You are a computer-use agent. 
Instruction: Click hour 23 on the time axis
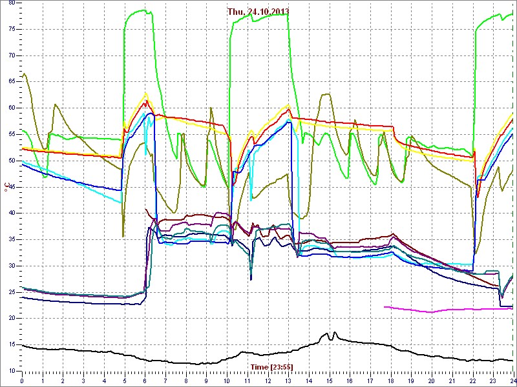[492, 381]
